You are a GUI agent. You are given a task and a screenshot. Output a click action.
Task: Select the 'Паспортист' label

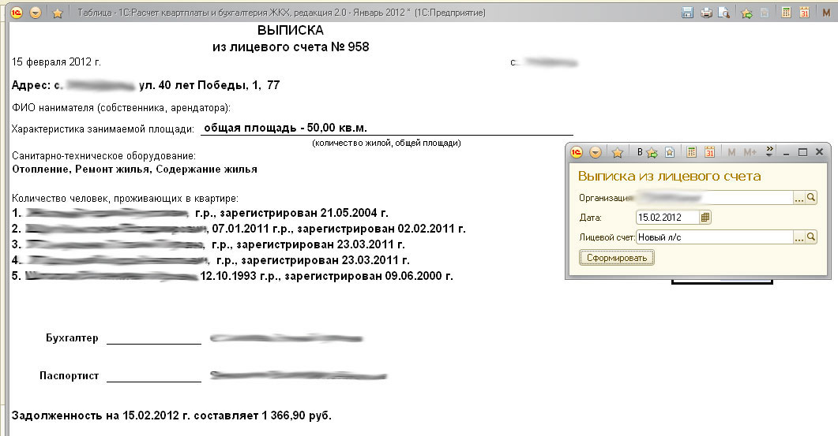click(x=69, y=376)
